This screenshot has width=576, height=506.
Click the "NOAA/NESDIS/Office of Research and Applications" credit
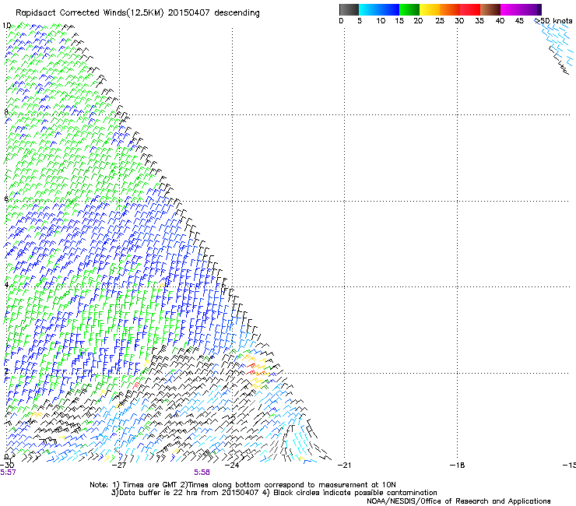[458, 501]
